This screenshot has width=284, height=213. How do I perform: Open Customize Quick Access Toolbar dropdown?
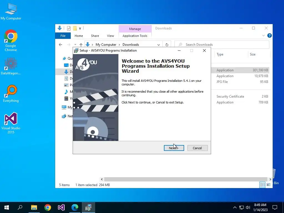pyautogui.click(x=80, y=29)
